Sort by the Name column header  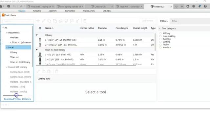49,28
